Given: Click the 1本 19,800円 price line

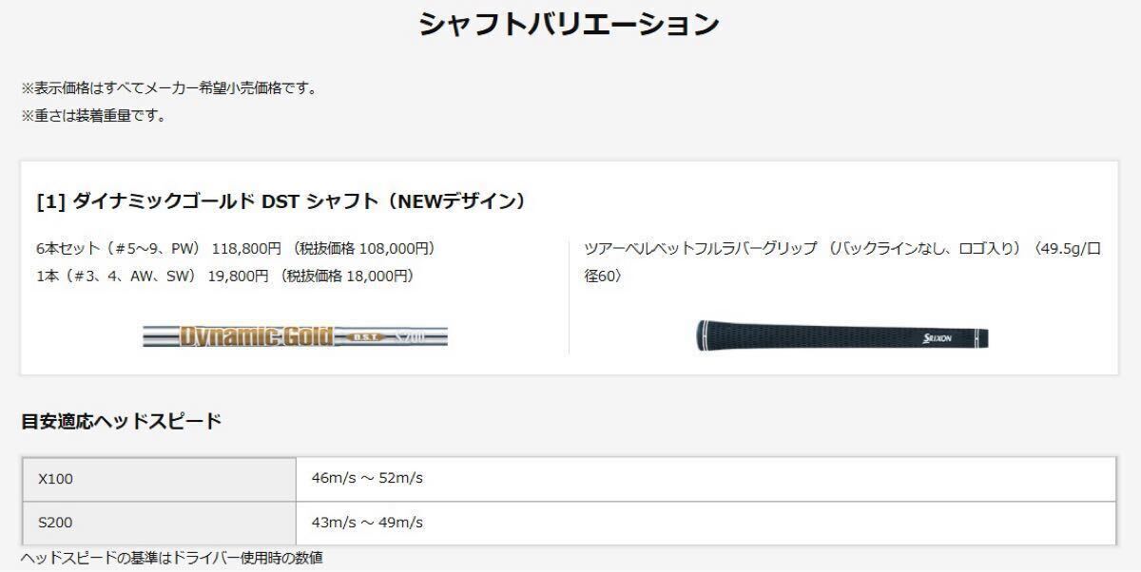Looking at the screenshot, I should pos(224,276).
